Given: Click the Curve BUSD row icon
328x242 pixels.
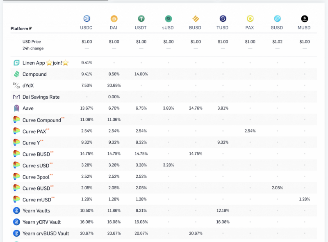Looking at the screenshot, I should point(16,154).
